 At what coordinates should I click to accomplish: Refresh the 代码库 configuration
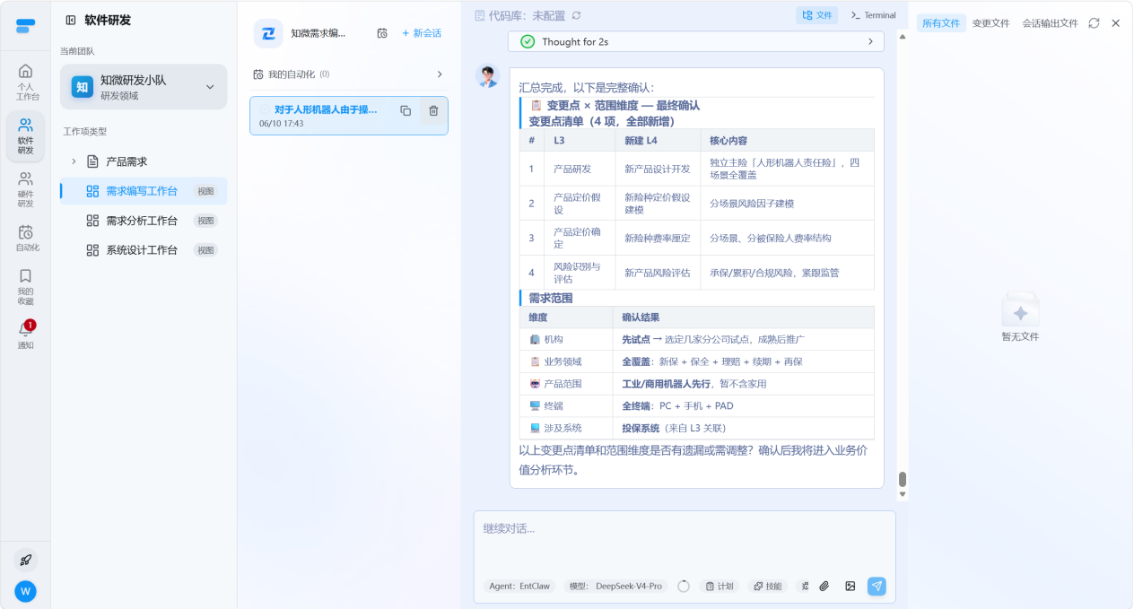pyautogui.click(x=576, y=15)
